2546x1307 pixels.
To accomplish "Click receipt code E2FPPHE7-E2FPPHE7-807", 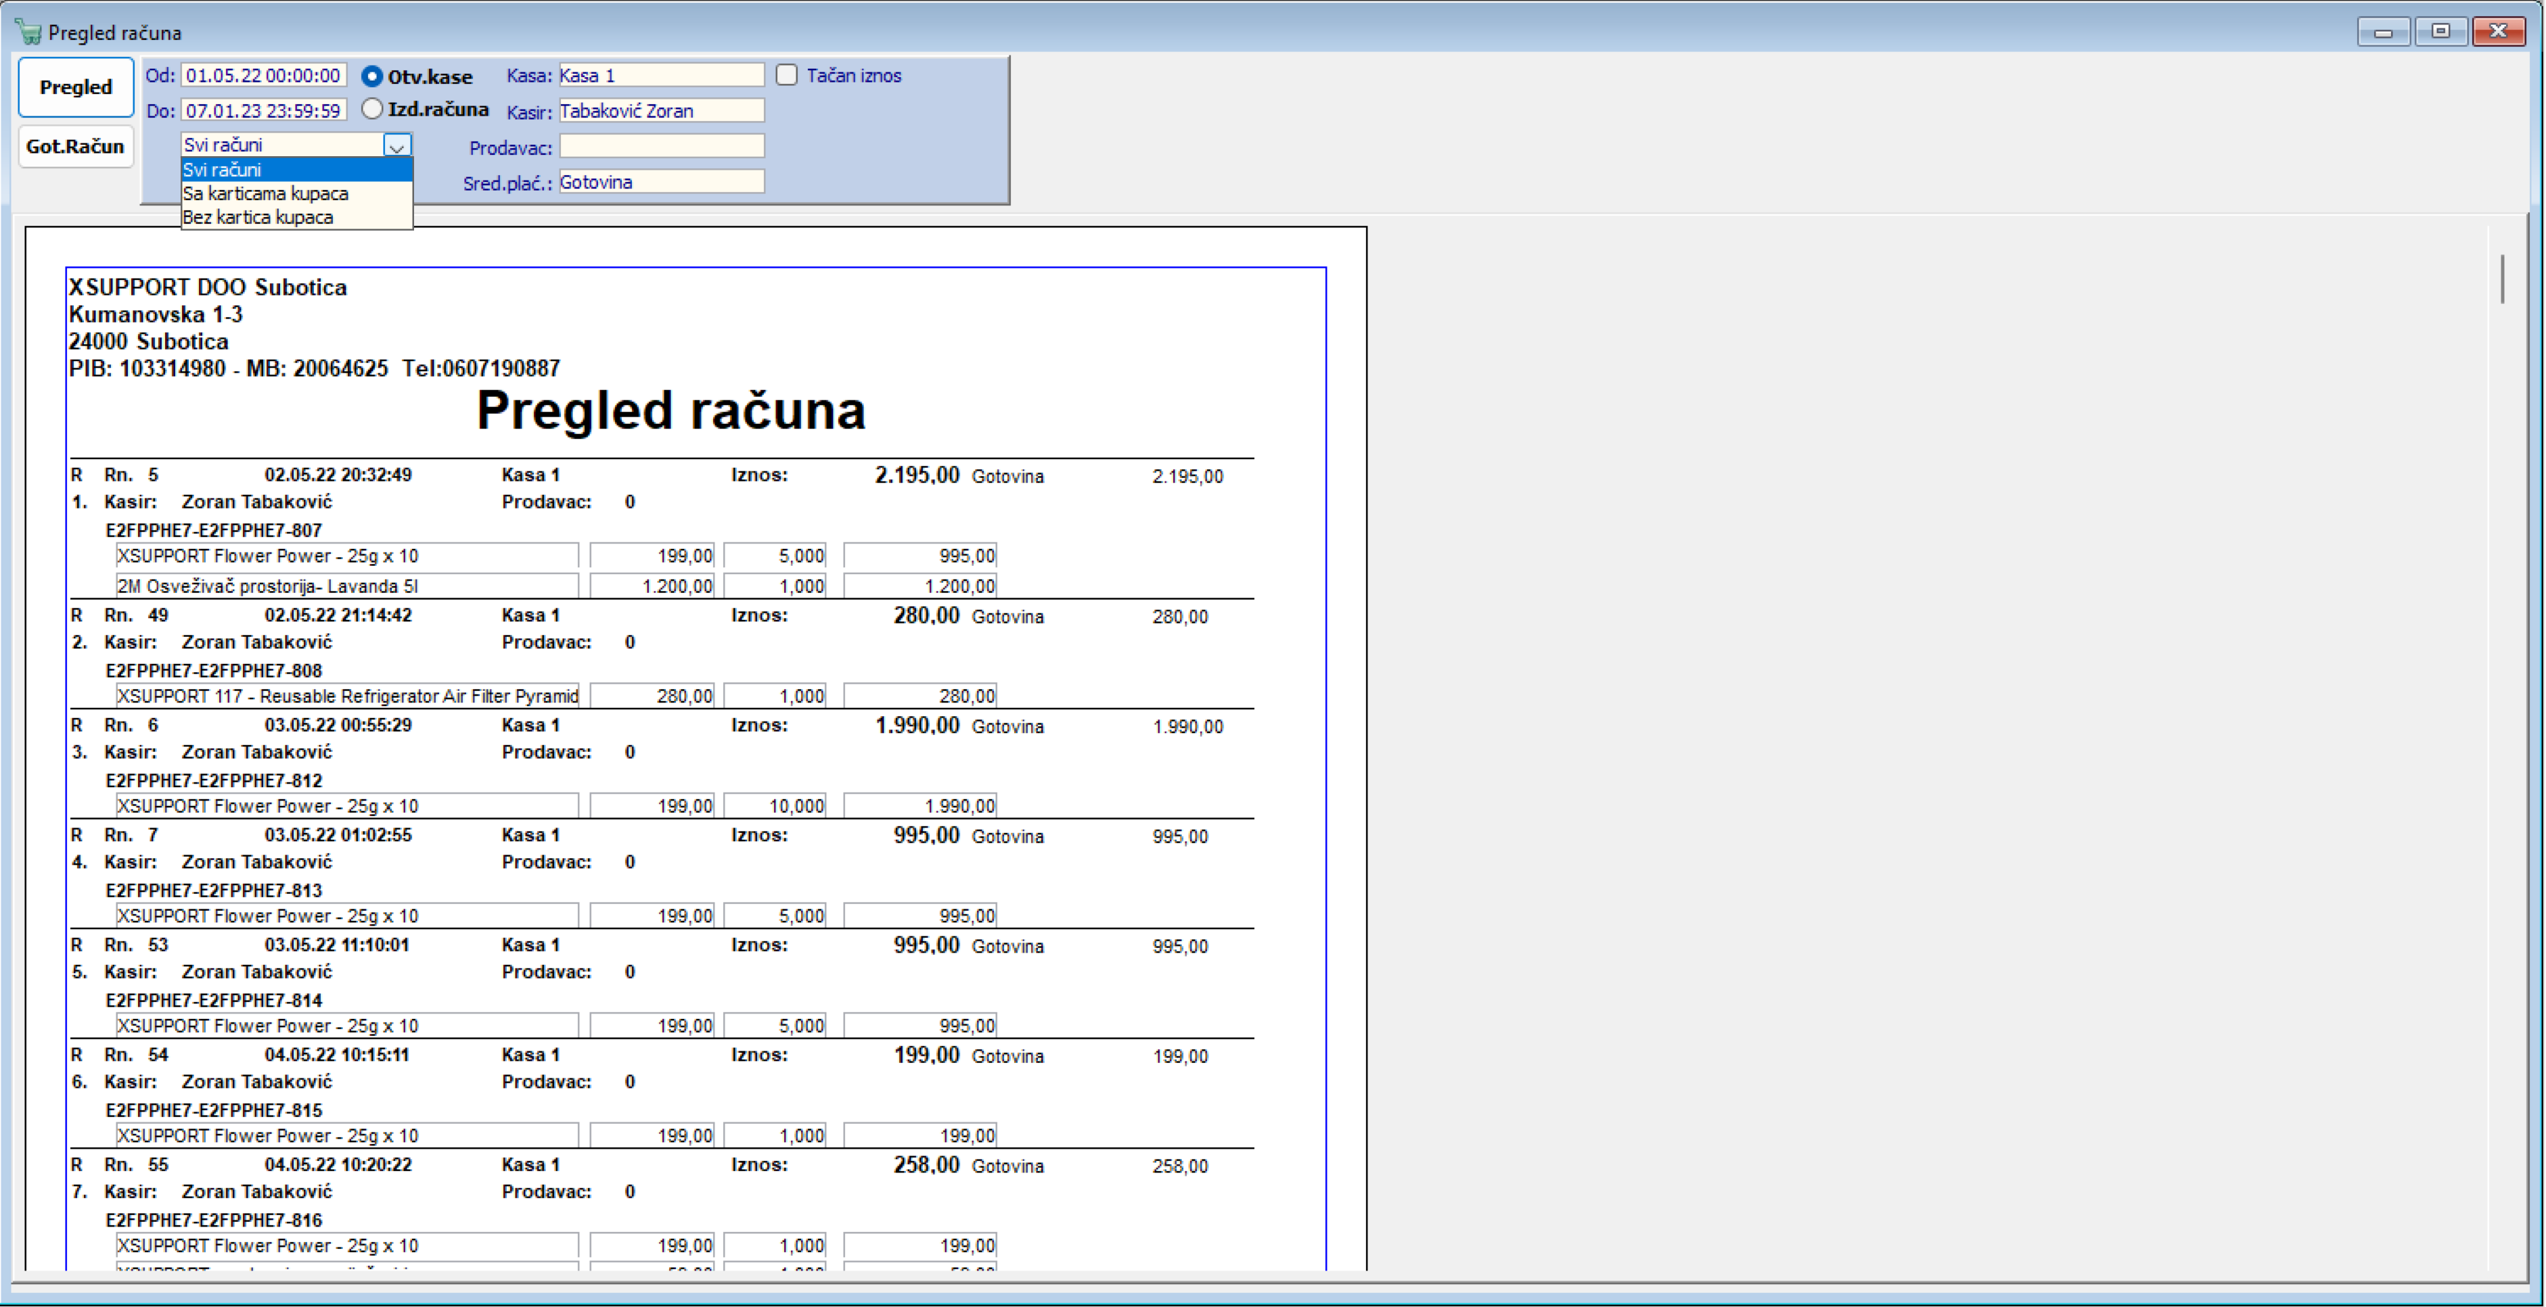I will (x=214, y=531).
